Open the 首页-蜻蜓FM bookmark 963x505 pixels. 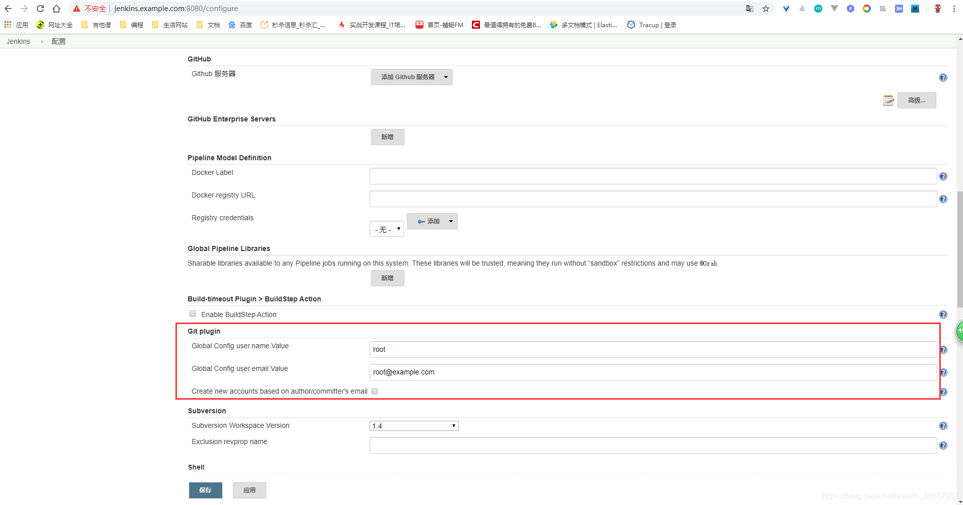pyautogui.click(x=439, y=25)
